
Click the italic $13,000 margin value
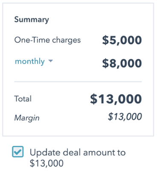click(125, 117)
